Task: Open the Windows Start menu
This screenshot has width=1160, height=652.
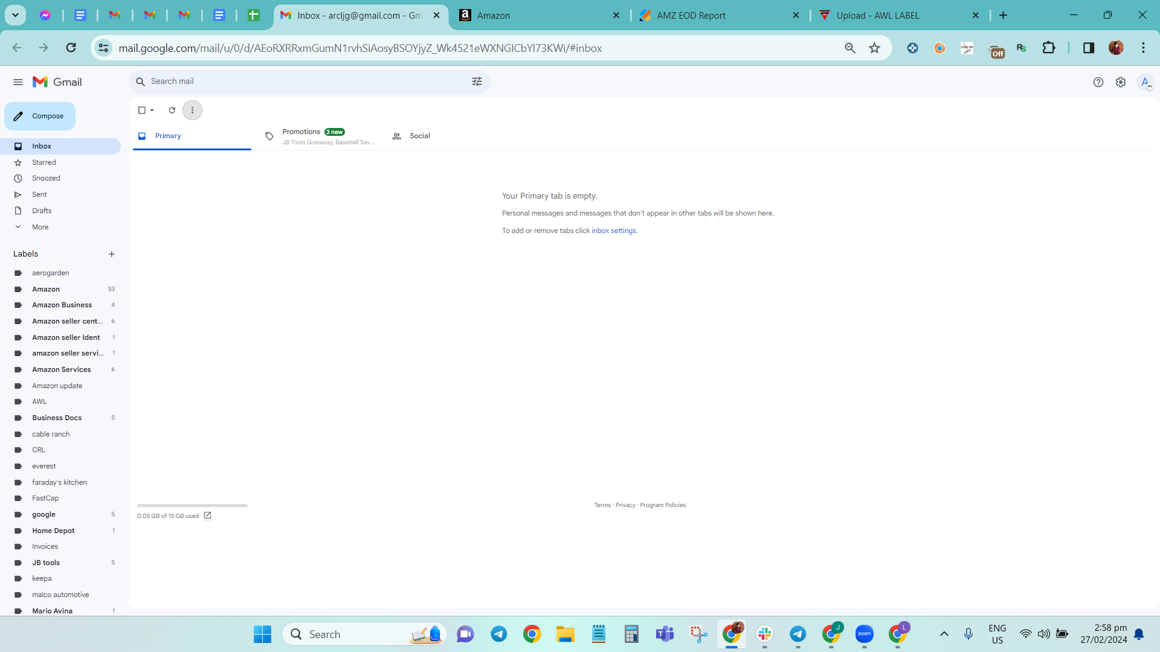Action: [x=262, y=634]
